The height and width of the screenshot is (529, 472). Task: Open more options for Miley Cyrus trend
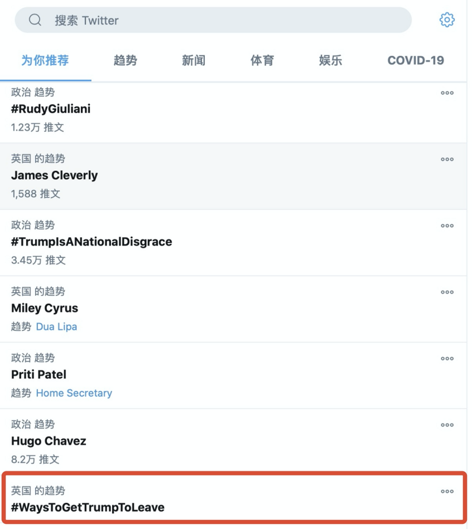click(x=447, y=292)
